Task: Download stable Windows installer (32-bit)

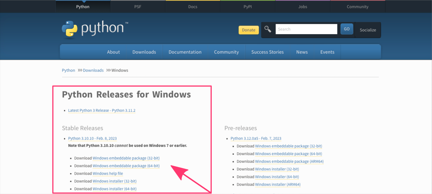Action: coord(114,181)
